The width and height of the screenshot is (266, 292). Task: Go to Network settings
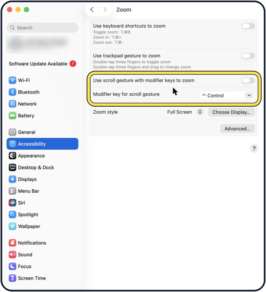[x=42, y=104]
